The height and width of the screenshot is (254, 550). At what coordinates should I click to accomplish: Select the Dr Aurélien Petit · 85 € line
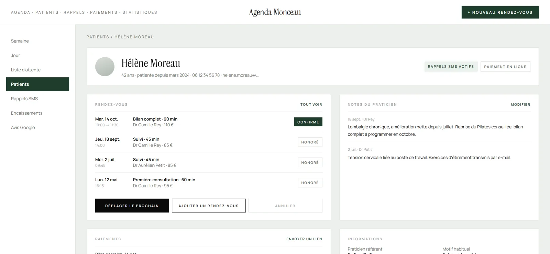point(155,165)
